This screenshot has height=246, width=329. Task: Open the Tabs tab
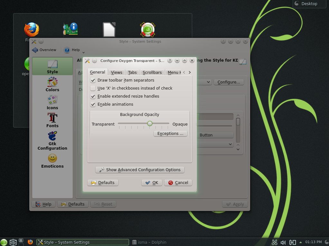click(x=132, y=73)
